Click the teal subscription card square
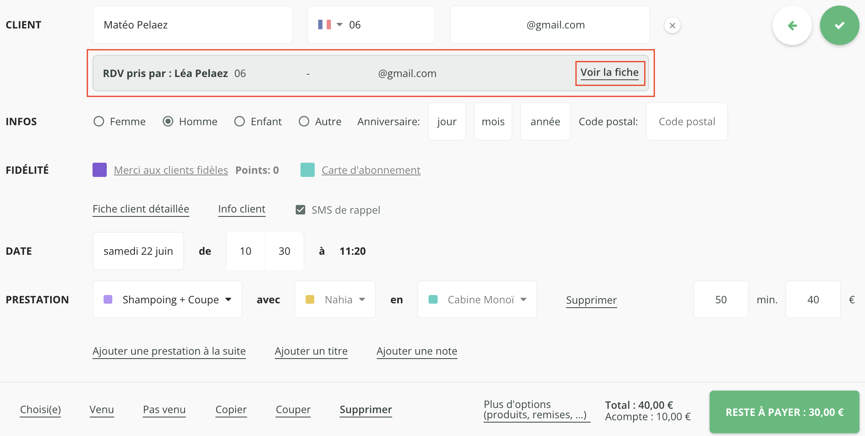This screenshot has width=865, height=436. [x=307, y=170]
